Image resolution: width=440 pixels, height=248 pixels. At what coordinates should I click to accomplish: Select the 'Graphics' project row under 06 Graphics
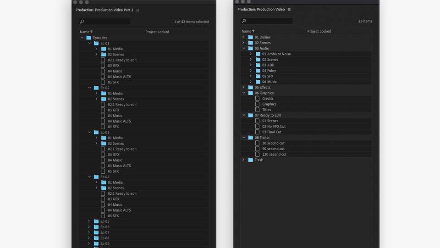pyautogui.click(x=306, y=104)
